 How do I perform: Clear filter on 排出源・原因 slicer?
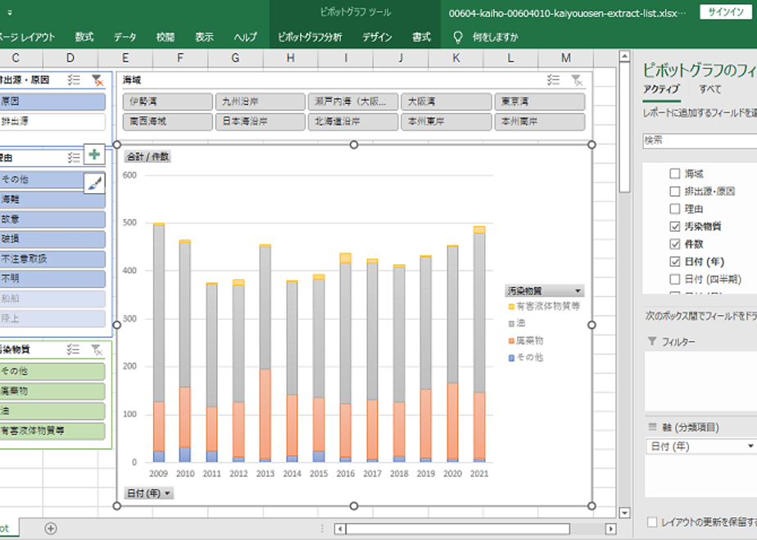point(97,80)
